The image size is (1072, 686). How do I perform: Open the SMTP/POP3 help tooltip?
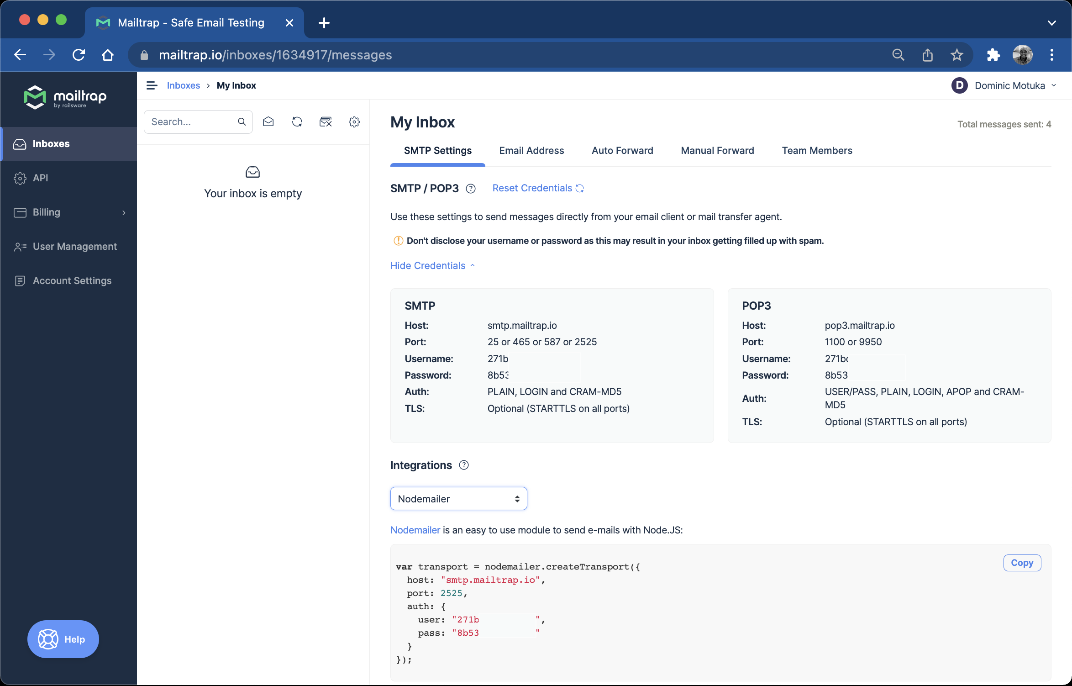[x=471, y=188]
